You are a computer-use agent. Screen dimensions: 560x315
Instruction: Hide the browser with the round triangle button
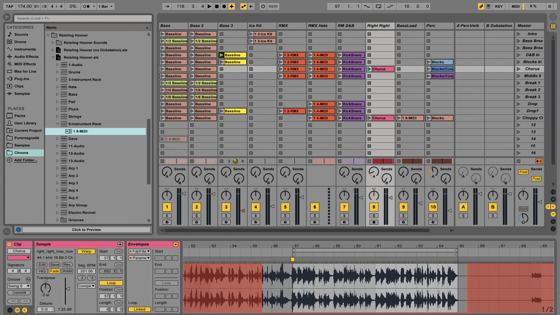click(7, 17)
